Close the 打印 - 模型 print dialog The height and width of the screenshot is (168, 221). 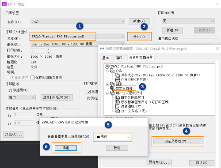coord(217,4)
